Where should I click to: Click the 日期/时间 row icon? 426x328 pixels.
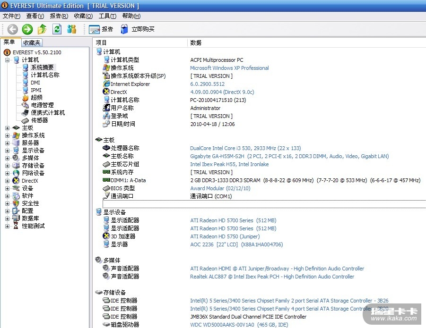pos(106,124)
